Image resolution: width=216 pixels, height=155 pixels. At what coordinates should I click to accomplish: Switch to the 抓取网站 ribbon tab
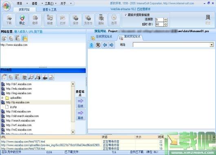click(x=24, y=9)
